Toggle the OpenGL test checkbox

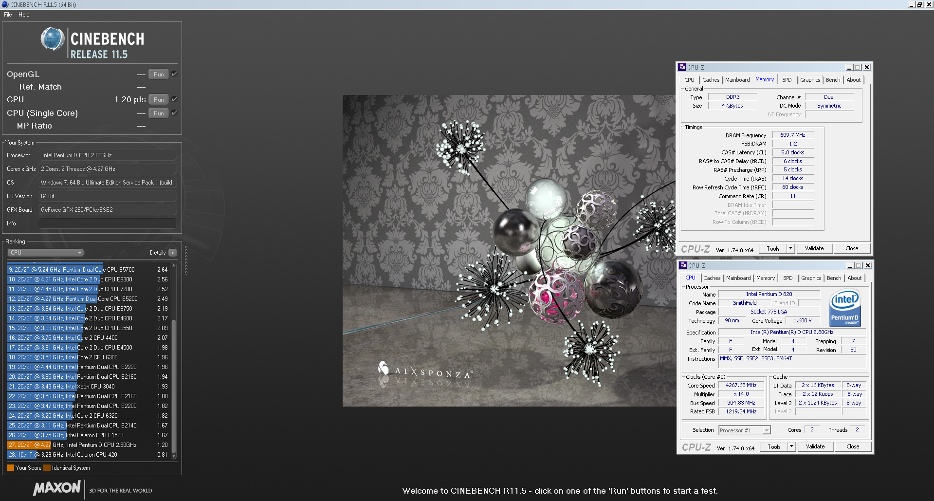[x=174, y=74]
